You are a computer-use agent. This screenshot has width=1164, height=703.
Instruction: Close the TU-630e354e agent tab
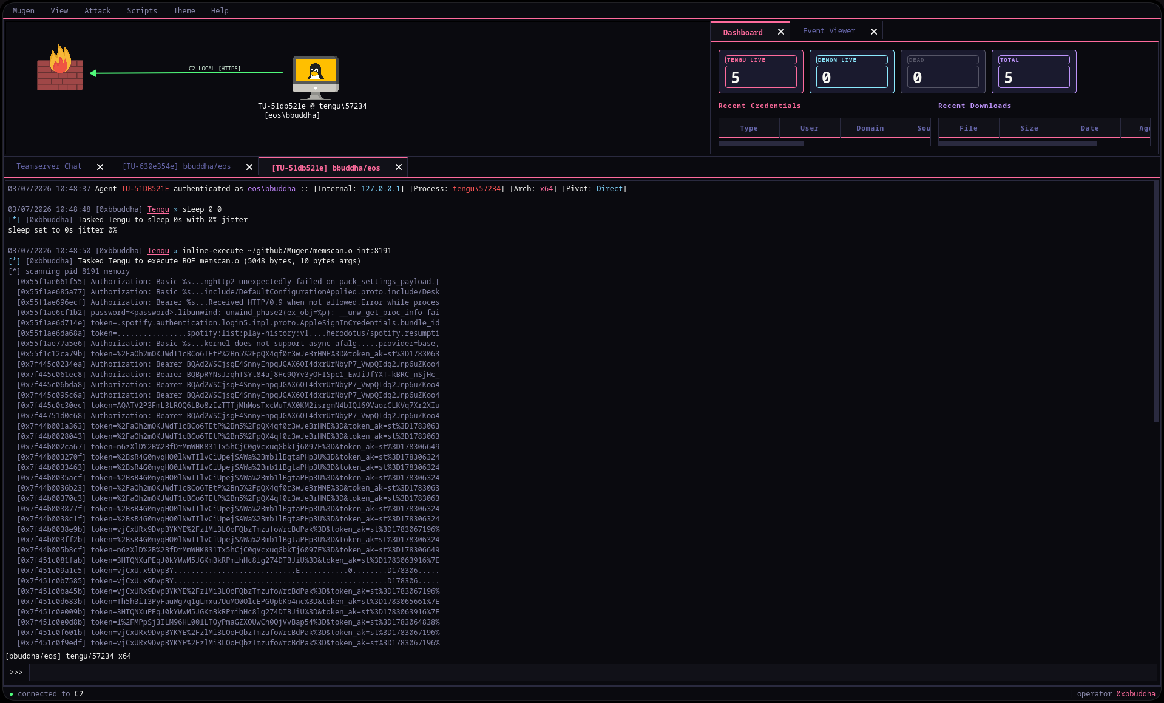point(249,167)
